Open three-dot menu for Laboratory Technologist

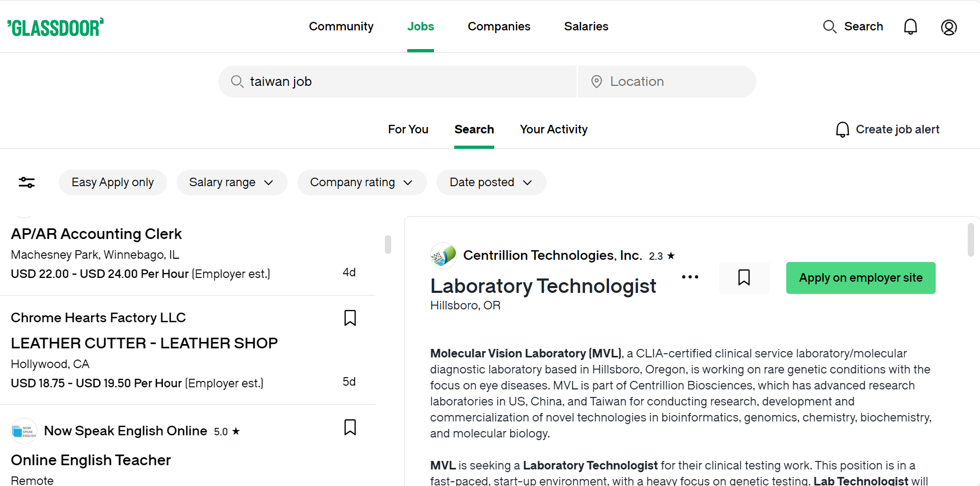(690, 277)
